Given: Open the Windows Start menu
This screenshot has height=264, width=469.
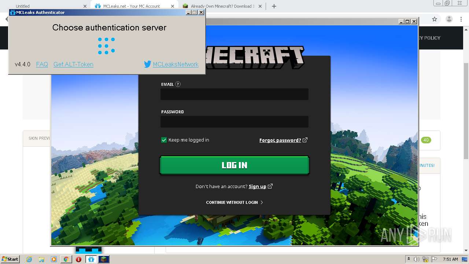Looking at the screenshot, I should tap(10, 259).
